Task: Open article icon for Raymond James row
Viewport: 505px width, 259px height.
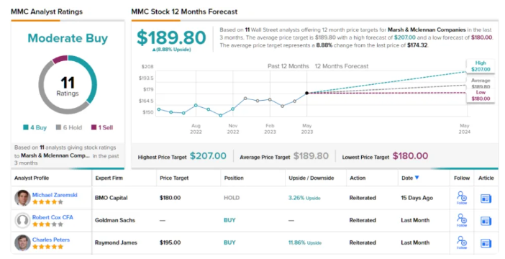Action: click(x=486, y=243)
